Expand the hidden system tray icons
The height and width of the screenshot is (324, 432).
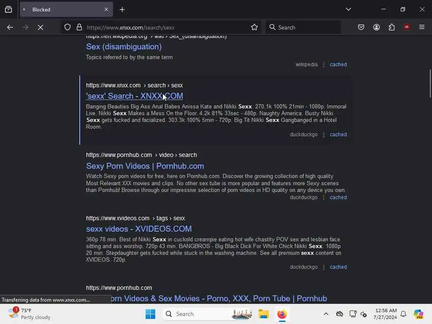(x=326, y=314)
